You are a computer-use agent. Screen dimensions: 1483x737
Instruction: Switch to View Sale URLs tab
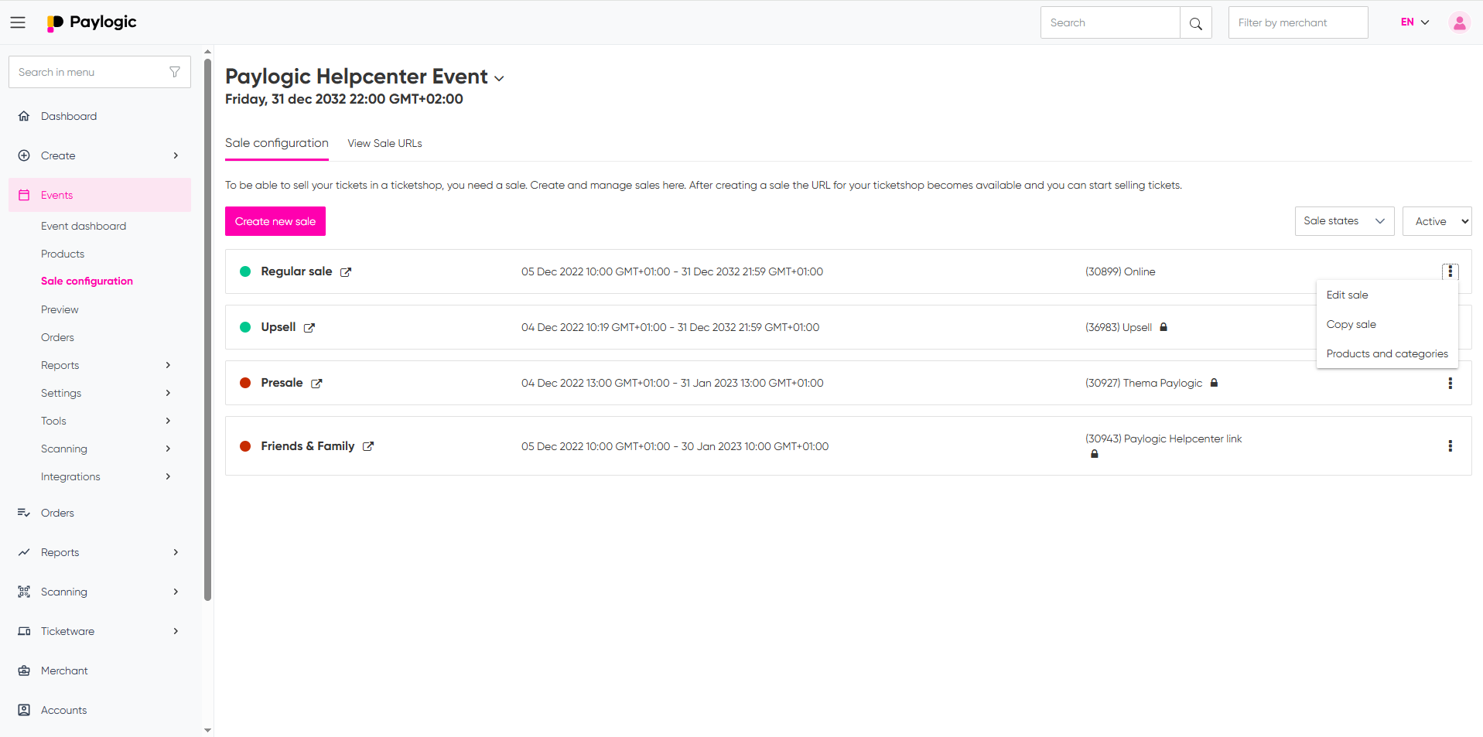(x=384, y=143)
